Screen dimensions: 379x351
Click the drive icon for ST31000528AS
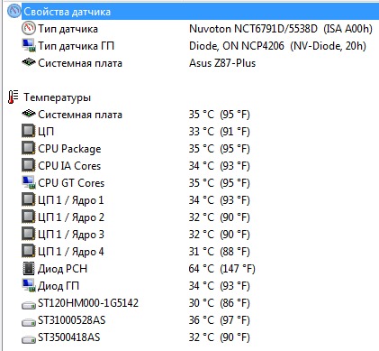pyautogui.click(x=29, y=323)
